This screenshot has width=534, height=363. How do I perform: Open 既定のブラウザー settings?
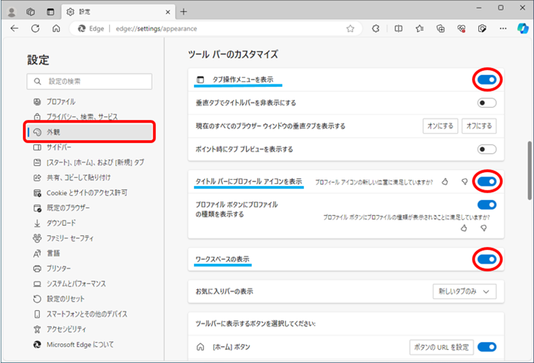pos(89,207)
